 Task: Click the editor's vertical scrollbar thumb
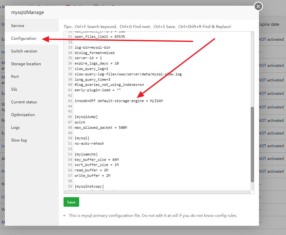pos(252,144)
